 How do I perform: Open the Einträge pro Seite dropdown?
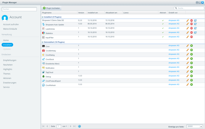(x=201, y=126)
